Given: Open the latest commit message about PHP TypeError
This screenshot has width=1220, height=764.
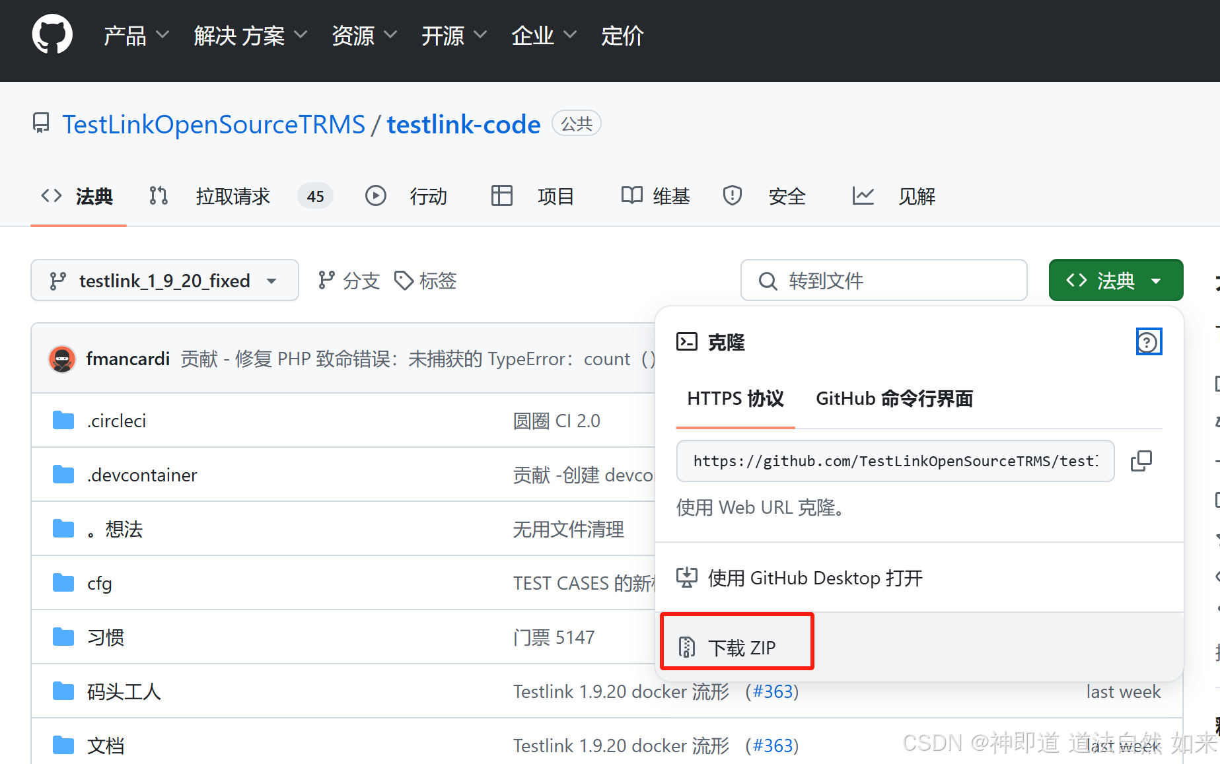Looking at the screenshot, I should click(x=419, y=359).
